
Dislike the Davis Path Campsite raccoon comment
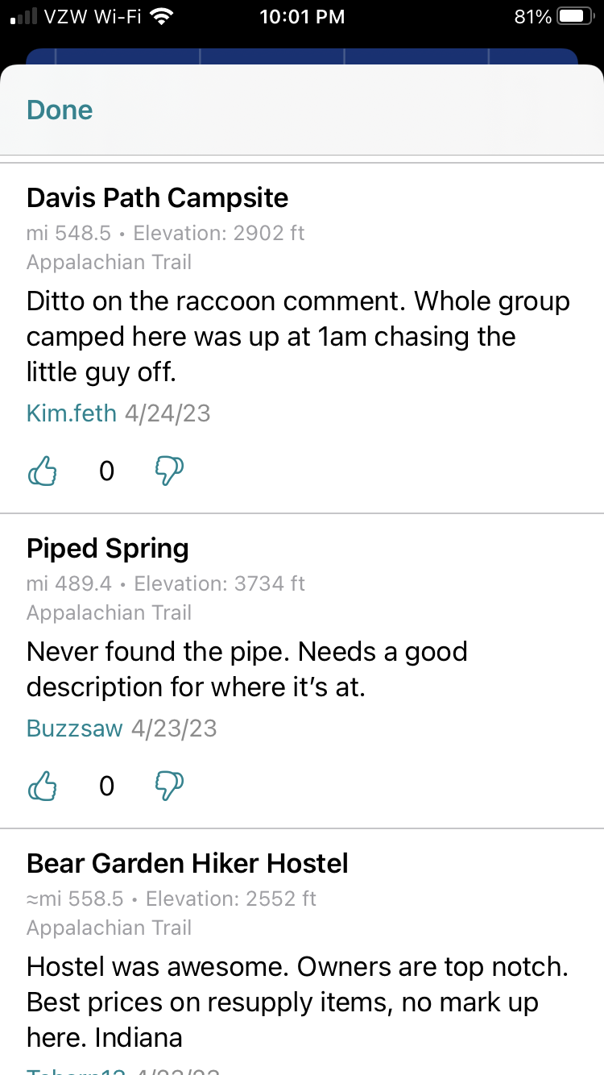tap(169, 471)
